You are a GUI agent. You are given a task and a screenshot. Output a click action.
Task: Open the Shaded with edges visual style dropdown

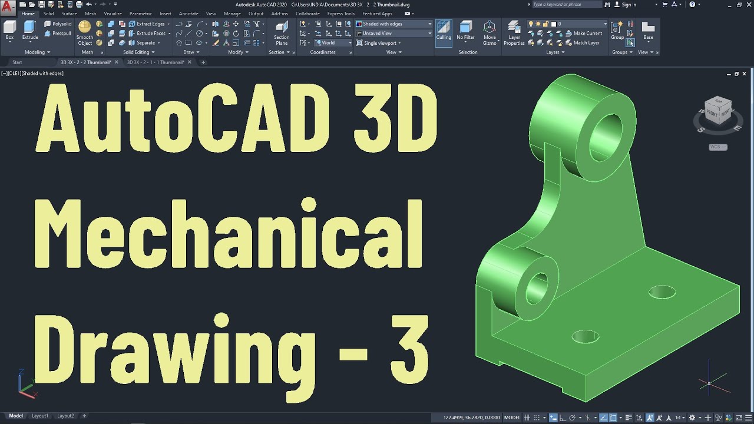393,24
